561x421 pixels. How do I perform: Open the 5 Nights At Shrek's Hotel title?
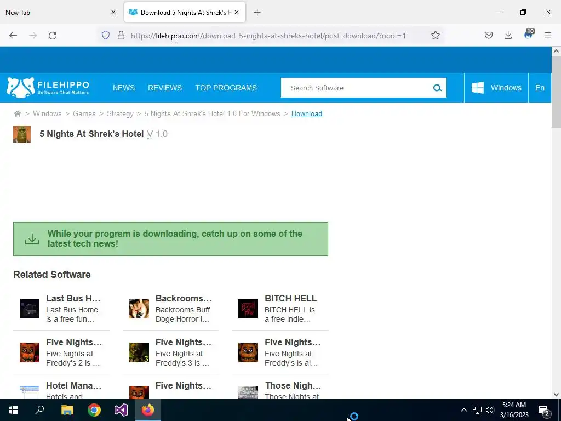[91, 134]
